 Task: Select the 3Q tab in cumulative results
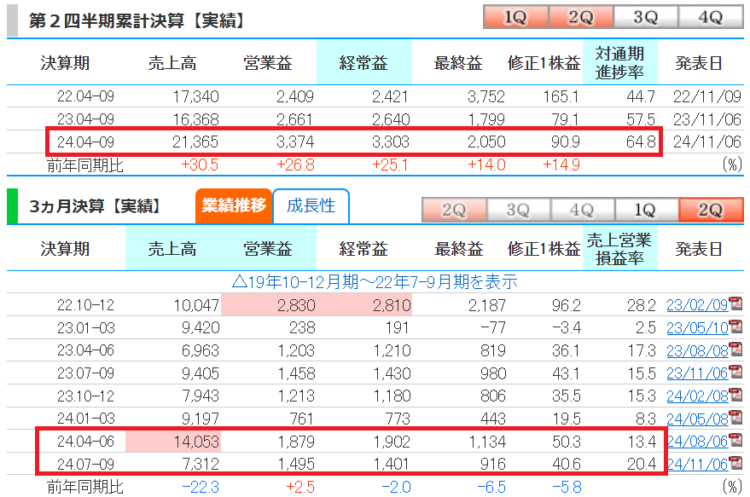pyautogui.click(x=646, y=17)
